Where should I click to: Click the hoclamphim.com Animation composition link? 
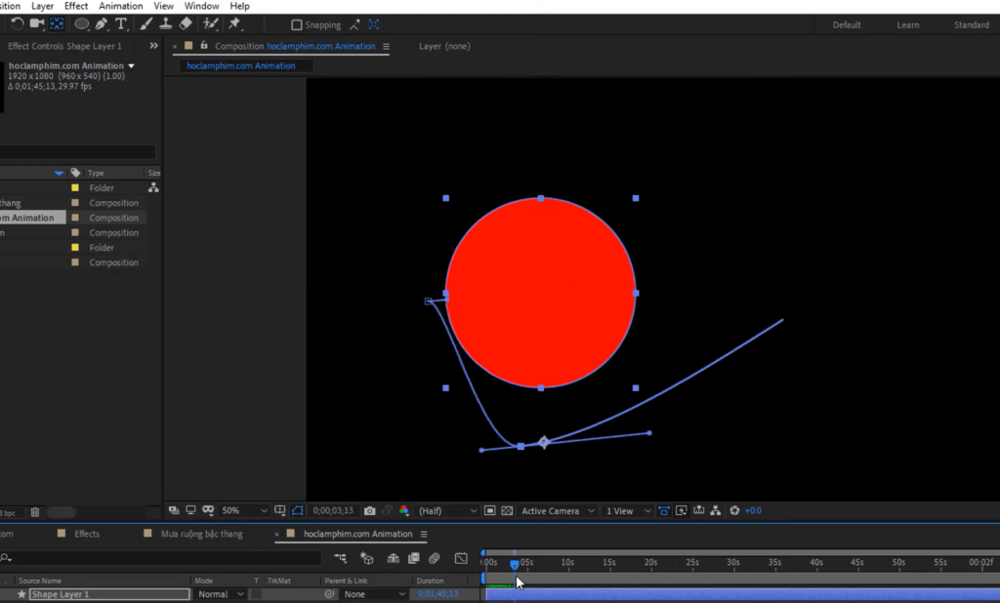(322, 45)
